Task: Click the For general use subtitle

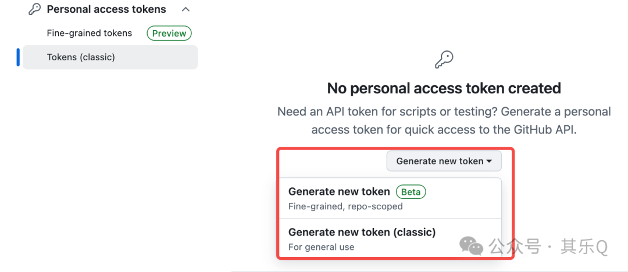Action: tap(321, 247)
